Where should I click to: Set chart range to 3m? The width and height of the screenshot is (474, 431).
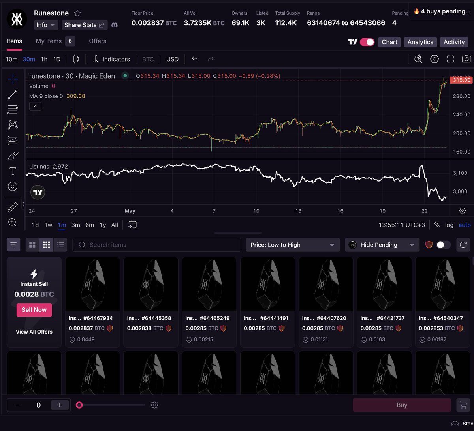[75, 225]
